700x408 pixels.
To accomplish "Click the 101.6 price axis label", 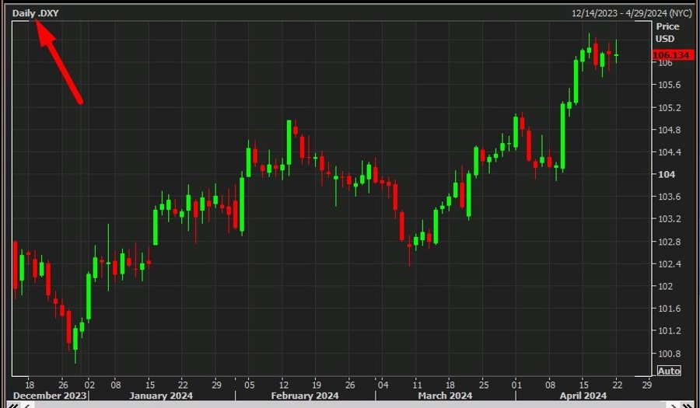I will [x=669, y=309].
